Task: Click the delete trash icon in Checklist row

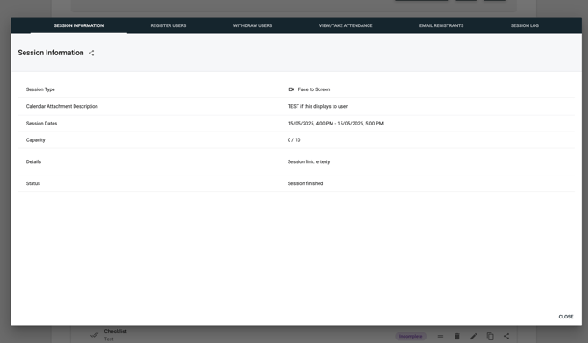Action: 456,336
